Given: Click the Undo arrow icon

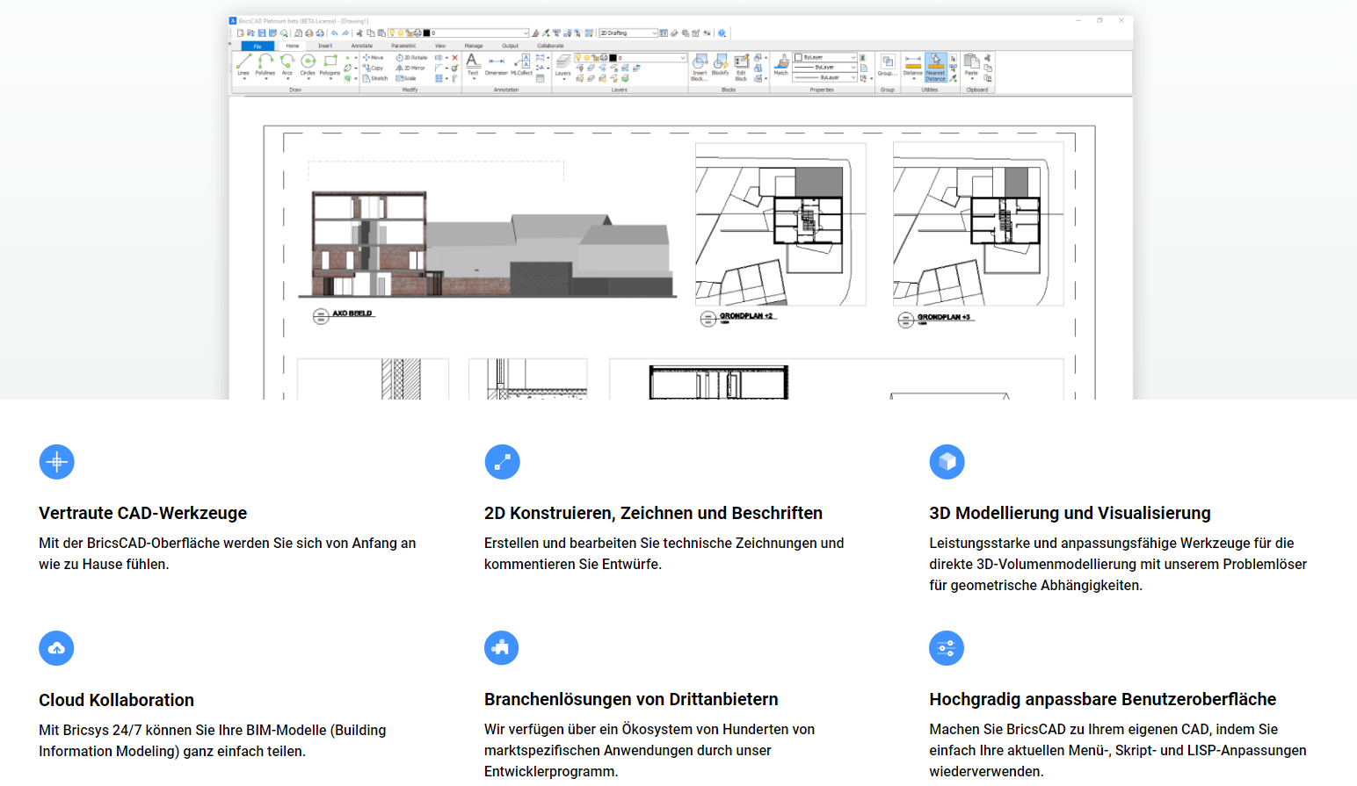Looking at the screenshot, I should [334, 33].
